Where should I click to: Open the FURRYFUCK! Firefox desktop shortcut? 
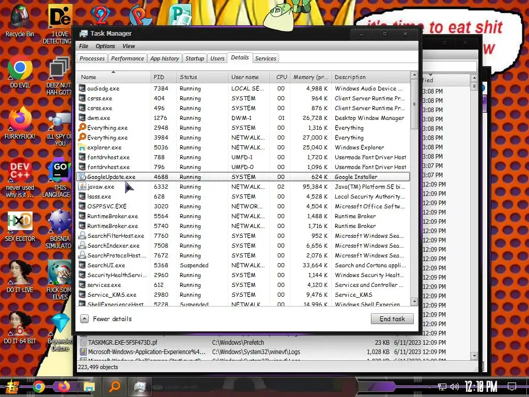pos(20,123)
